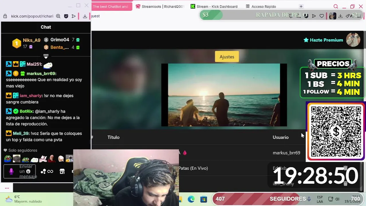Open profile avatar next to Hazte Premium

(x=353, y=40)
